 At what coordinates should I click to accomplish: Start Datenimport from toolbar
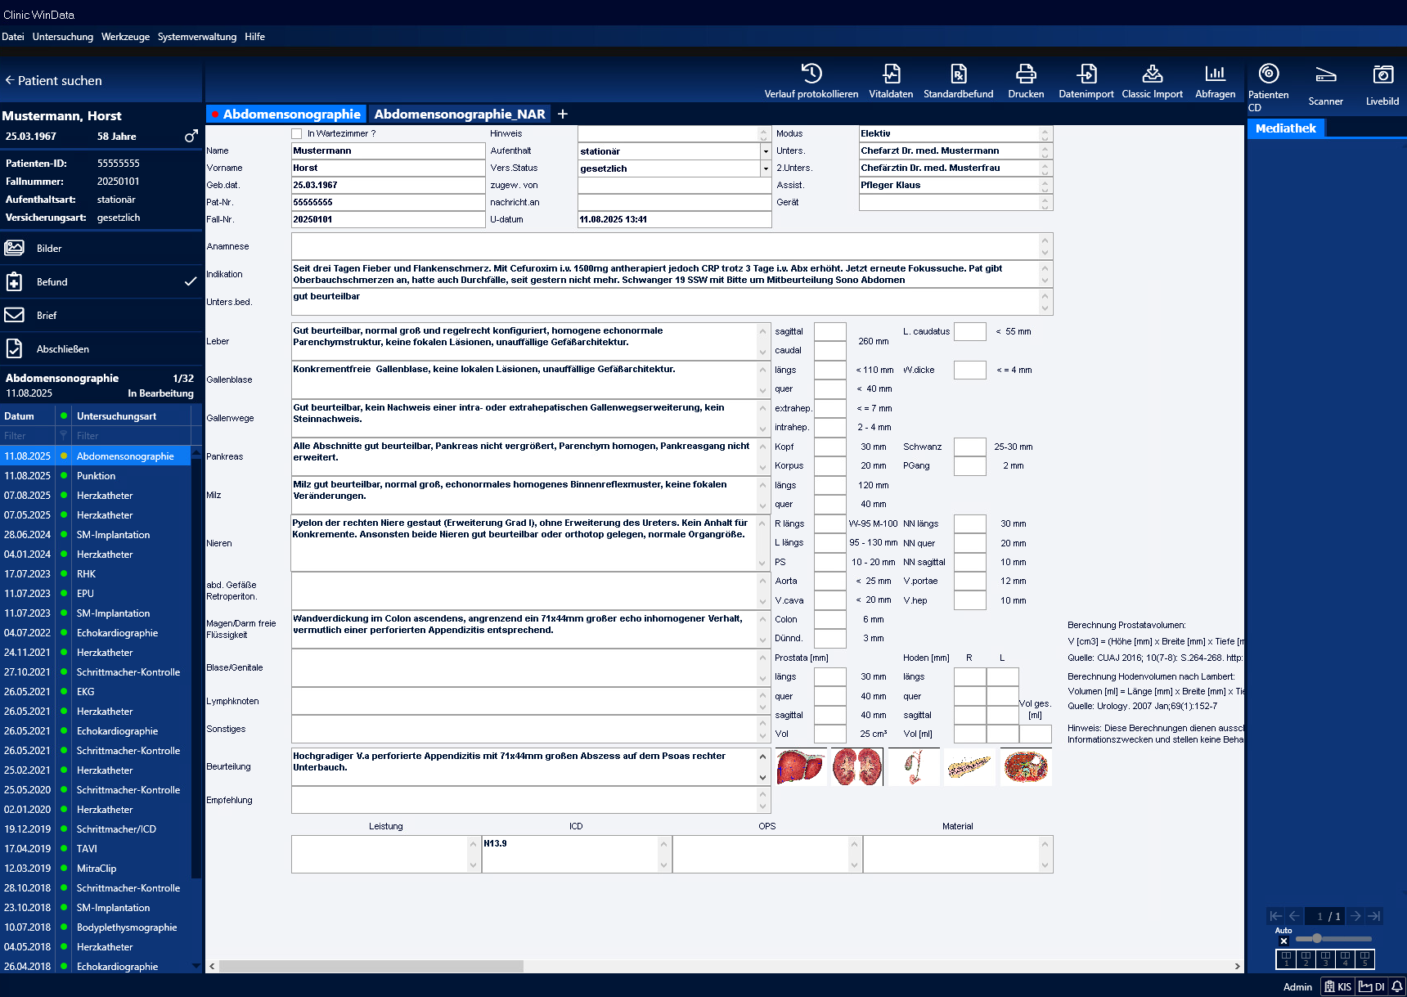point(1086,81)
